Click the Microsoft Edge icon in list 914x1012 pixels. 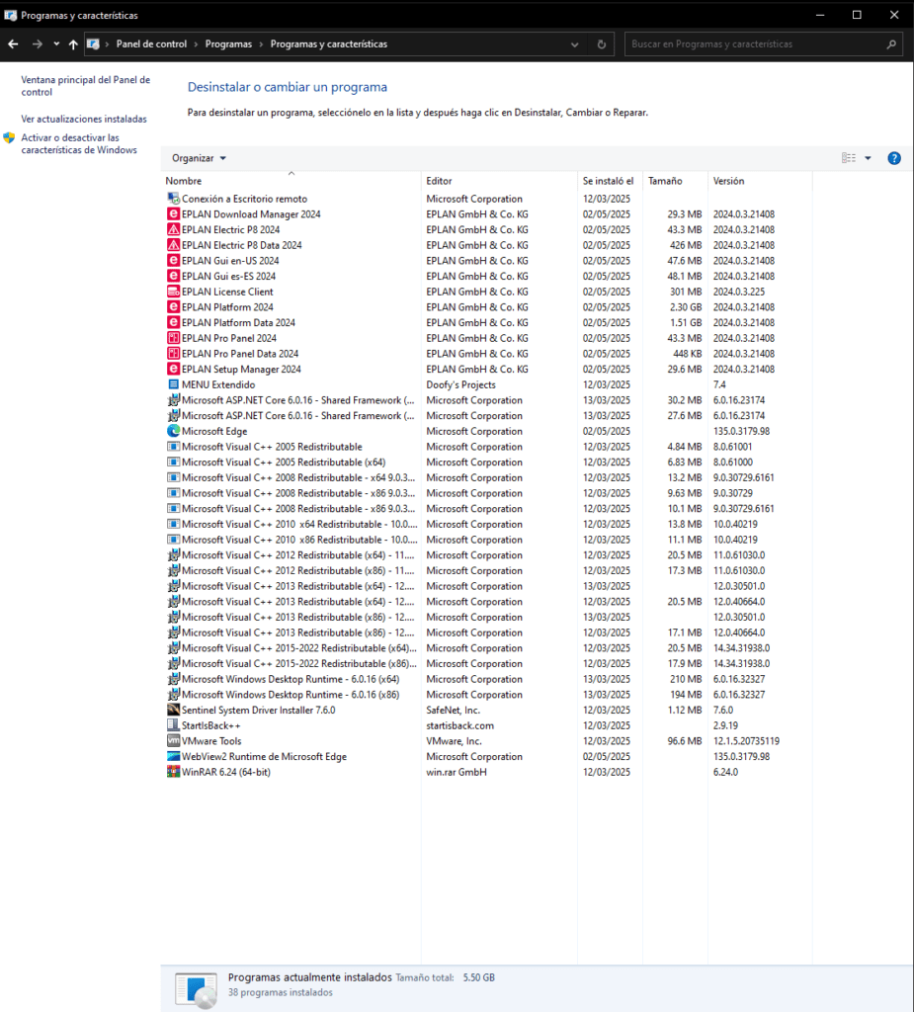click(173, 431)
